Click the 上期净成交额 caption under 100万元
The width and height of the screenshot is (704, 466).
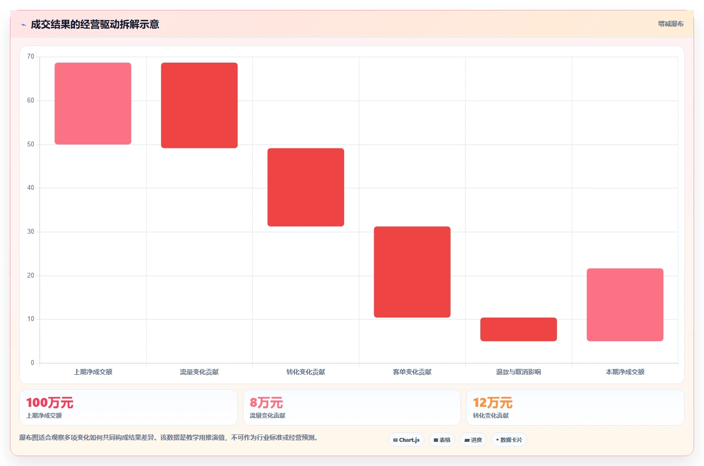point(44,416)
